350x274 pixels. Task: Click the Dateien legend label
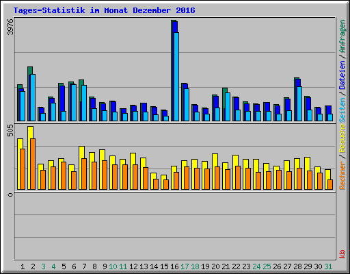(342, 75)
